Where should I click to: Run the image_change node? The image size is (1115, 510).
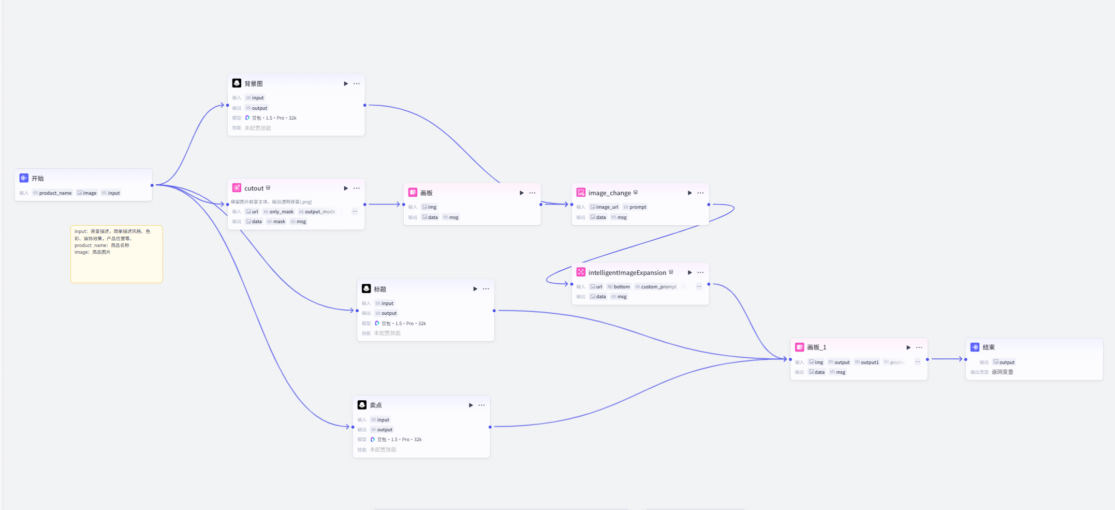(689, 193)
